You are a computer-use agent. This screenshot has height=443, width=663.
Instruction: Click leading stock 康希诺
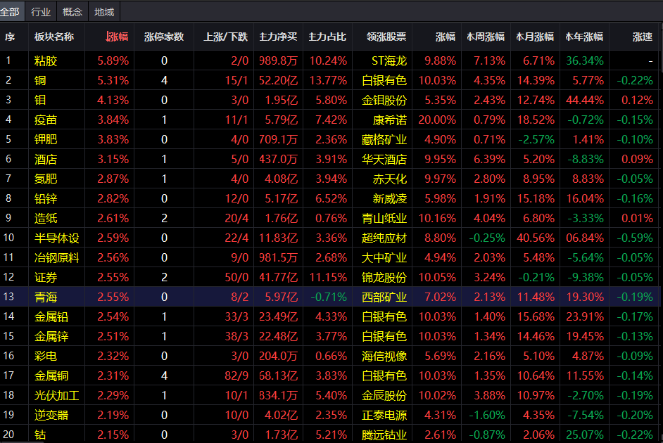(x=390, y=120)
